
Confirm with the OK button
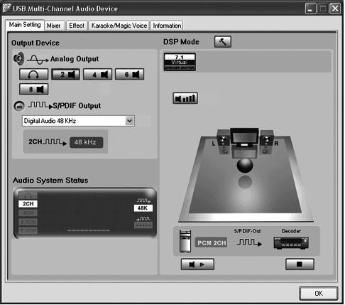319,294
